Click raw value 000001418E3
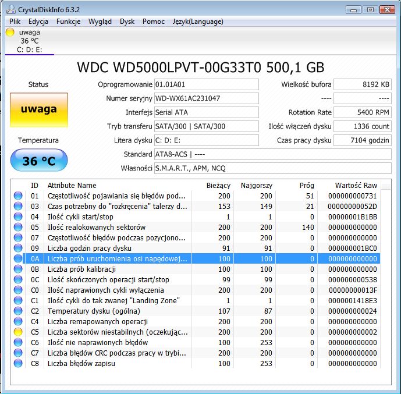The height and width of the screenshot is (394, 401). coord(353,300)
